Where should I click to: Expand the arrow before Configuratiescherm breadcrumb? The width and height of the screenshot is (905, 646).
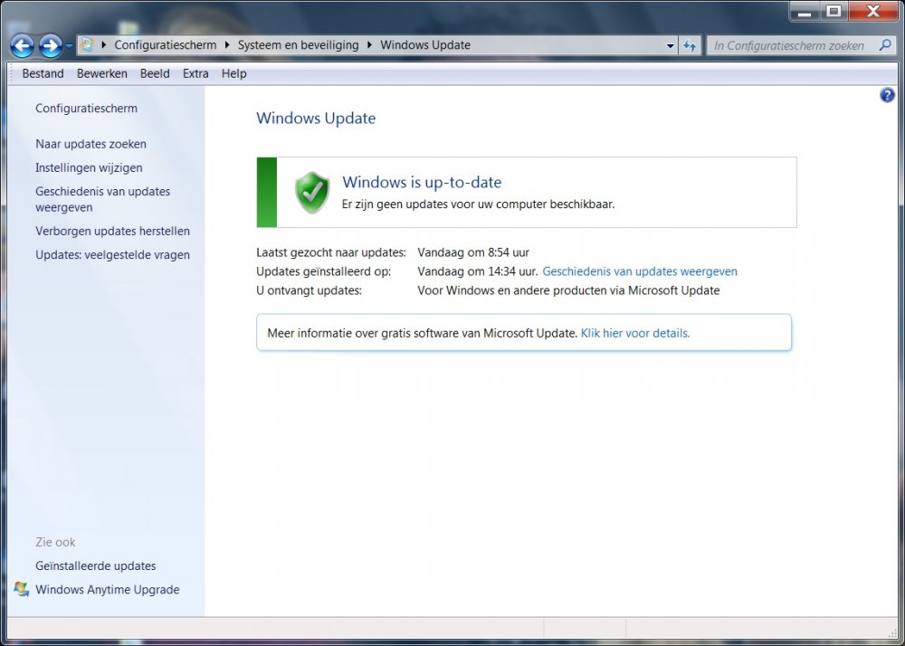tap(104, 45)
